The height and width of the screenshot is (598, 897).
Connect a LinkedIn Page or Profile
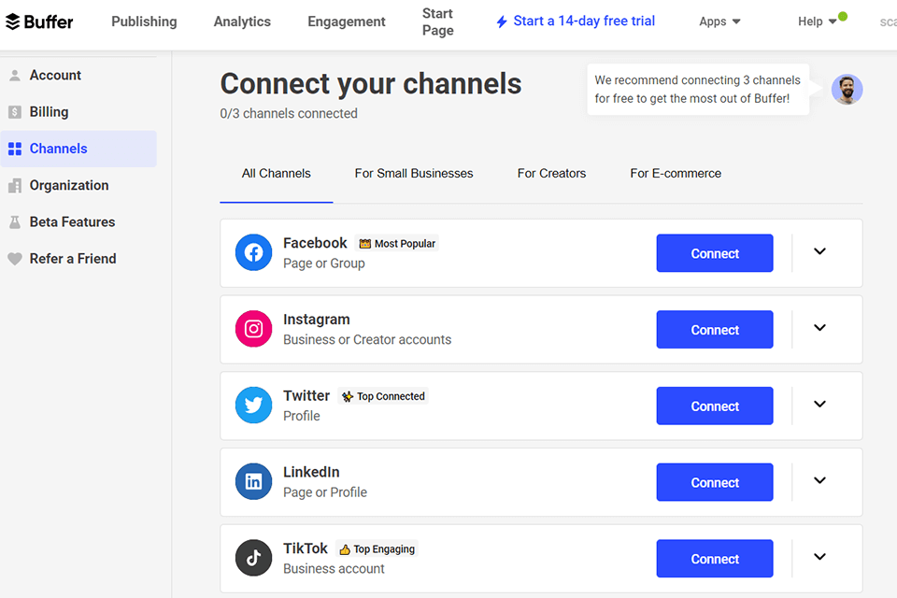point(715,482)
